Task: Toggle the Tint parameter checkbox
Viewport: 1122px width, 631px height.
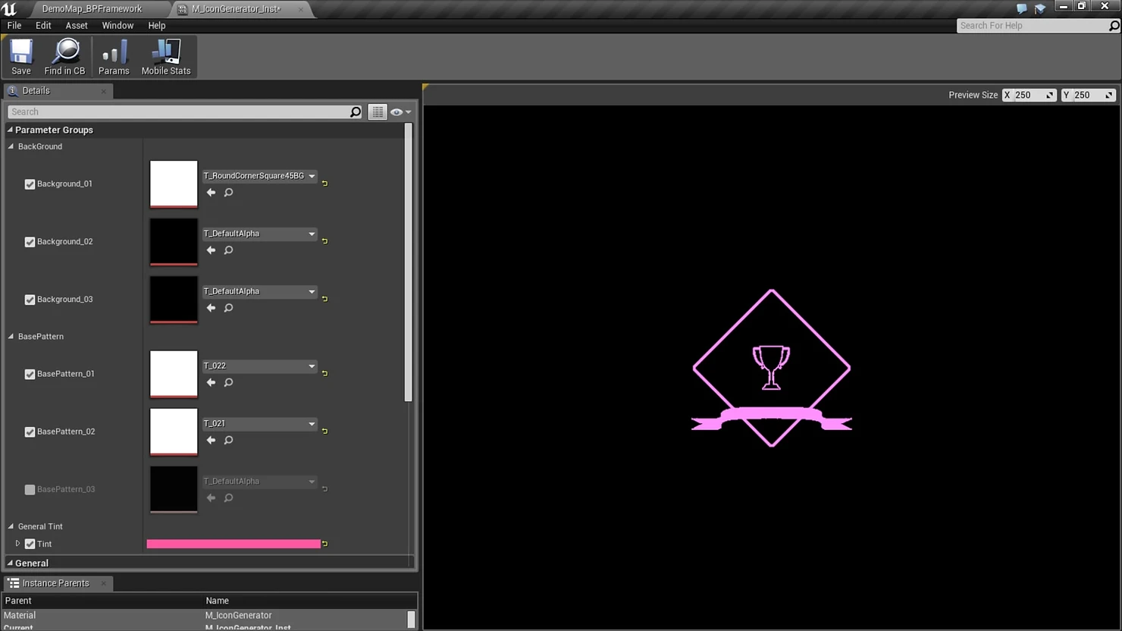Action: coord(30,544)
